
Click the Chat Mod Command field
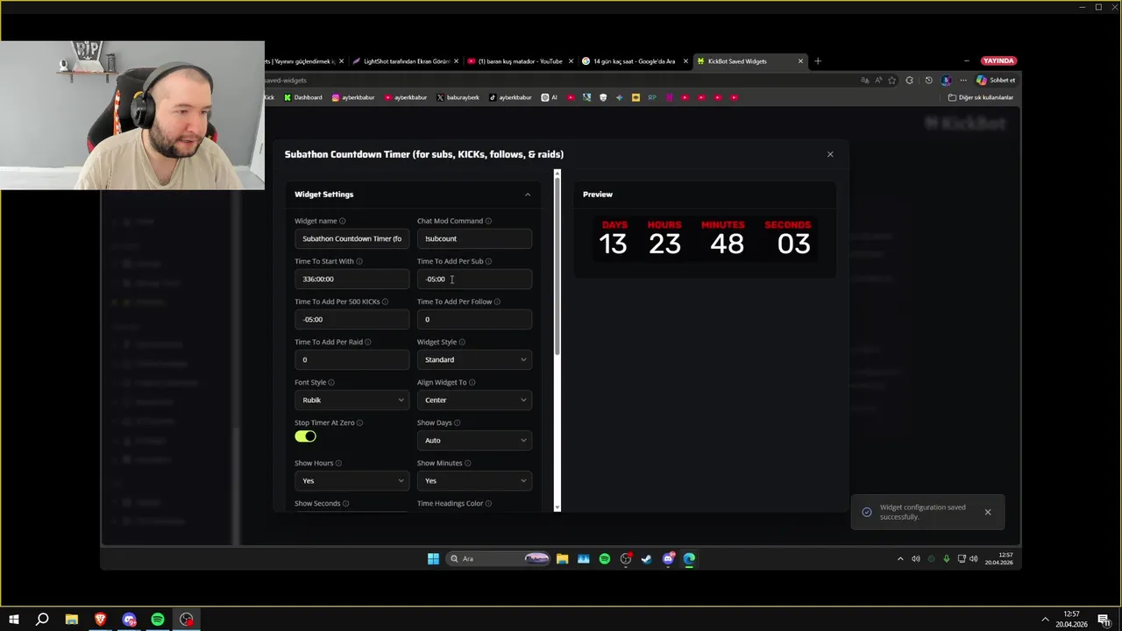click(x=474, y=238)
